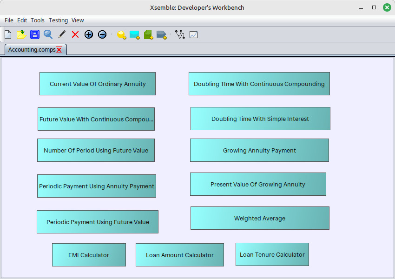395x279 pixels.
Task: Click the red X delete icon
Action: pyautogui.click(x=75, y=34)
